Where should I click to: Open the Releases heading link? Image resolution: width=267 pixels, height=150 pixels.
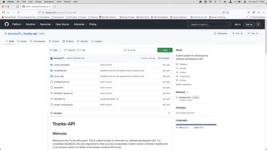181,92
